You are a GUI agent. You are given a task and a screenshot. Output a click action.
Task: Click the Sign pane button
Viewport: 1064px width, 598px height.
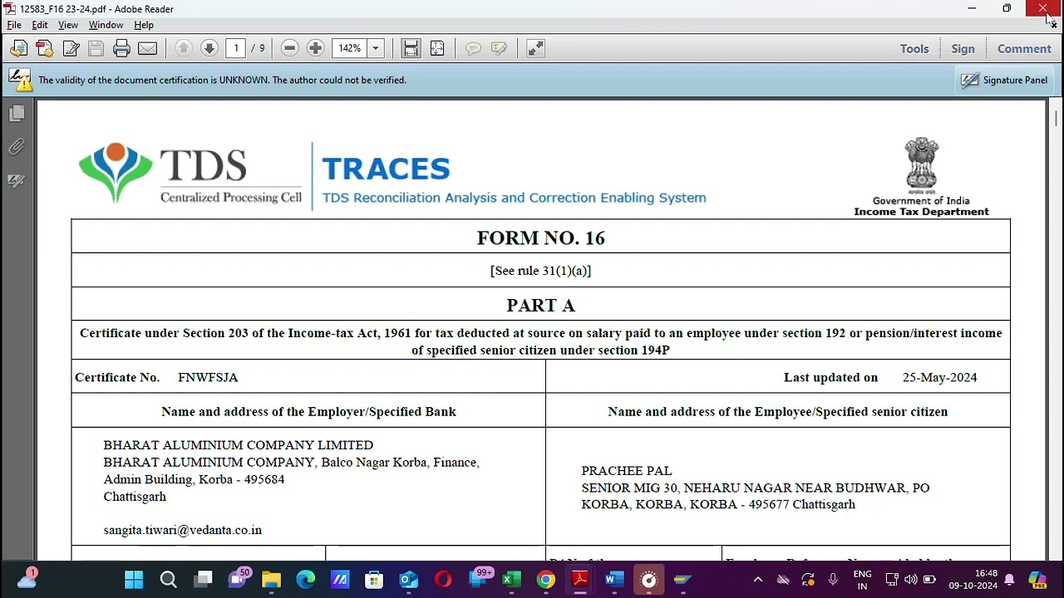[963, 49]
